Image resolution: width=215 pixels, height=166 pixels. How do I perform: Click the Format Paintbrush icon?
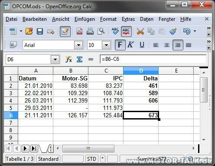click(173, 31)
